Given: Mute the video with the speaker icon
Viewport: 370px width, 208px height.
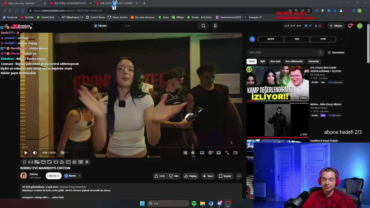Looking at the screenshot, I should pyautogui.click(x=35, y=153).
